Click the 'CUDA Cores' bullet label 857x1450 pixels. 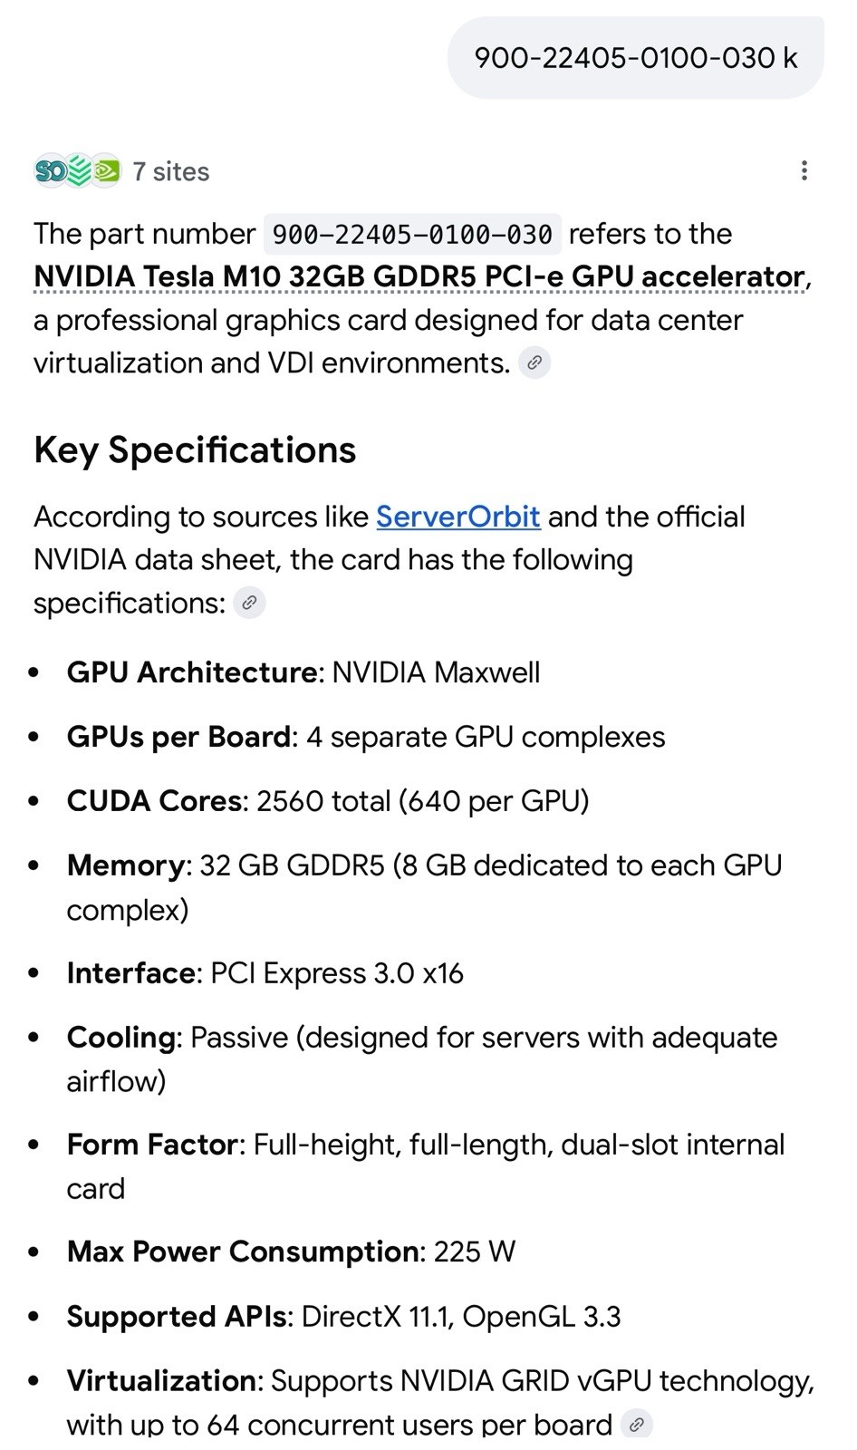tap(154, 801)
